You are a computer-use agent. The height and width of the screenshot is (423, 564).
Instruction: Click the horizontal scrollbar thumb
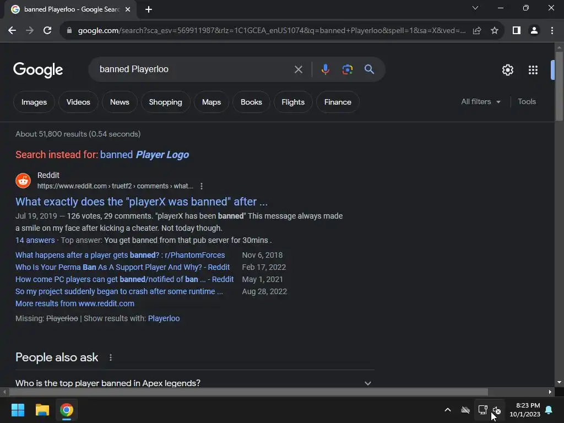point(248,392)
